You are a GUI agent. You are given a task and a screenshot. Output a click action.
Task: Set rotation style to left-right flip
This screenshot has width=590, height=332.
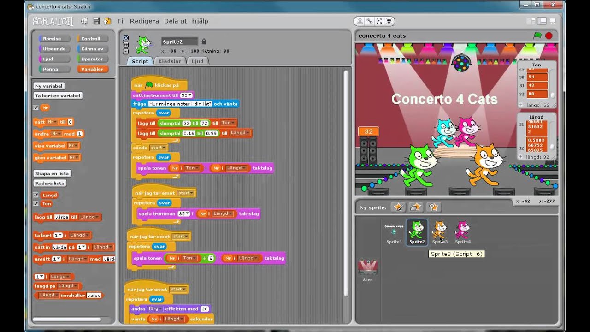tap(125, 45)
